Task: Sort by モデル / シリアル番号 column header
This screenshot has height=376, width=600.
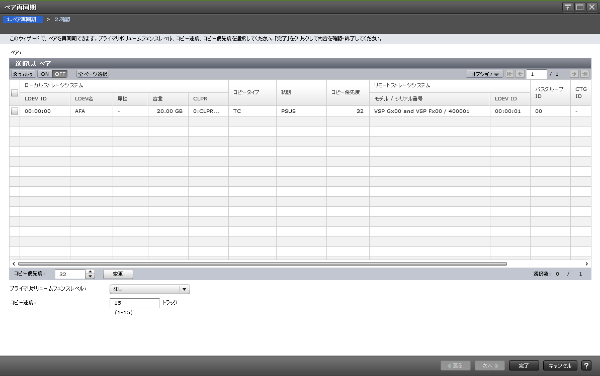Action: coord(430,99)
